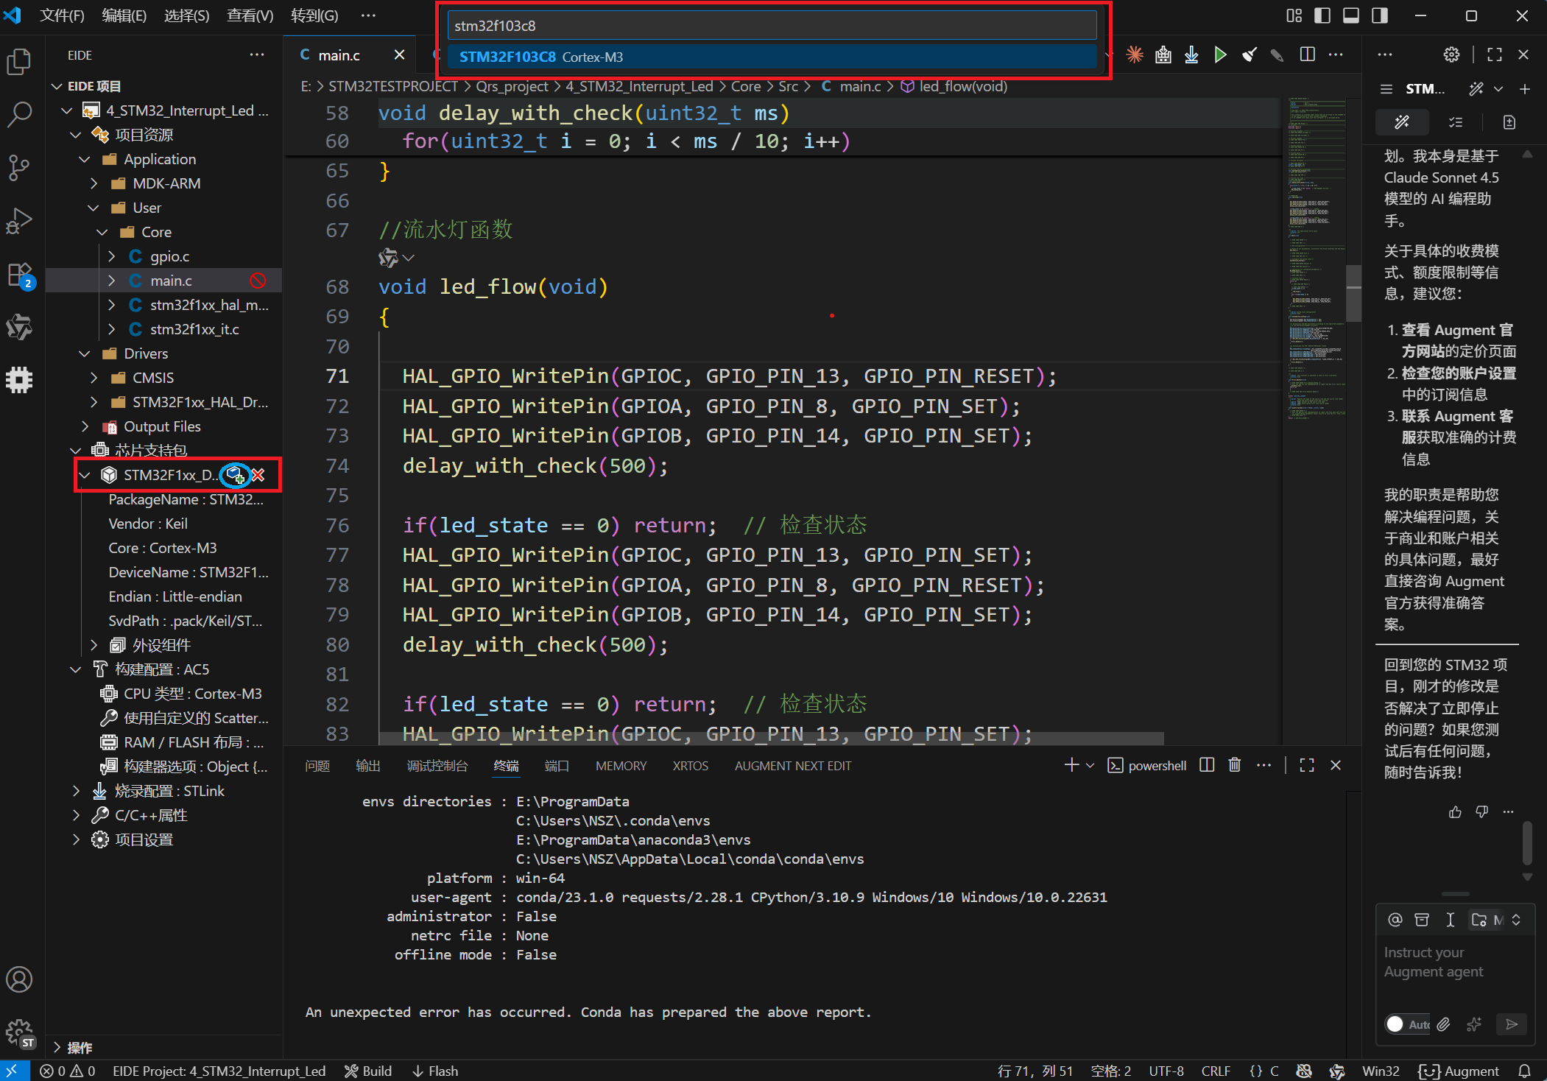This screenshot has width=1547, height=1081.
Task: Switch to the 问题 panel tab
Action: click(x=317, y=766)
